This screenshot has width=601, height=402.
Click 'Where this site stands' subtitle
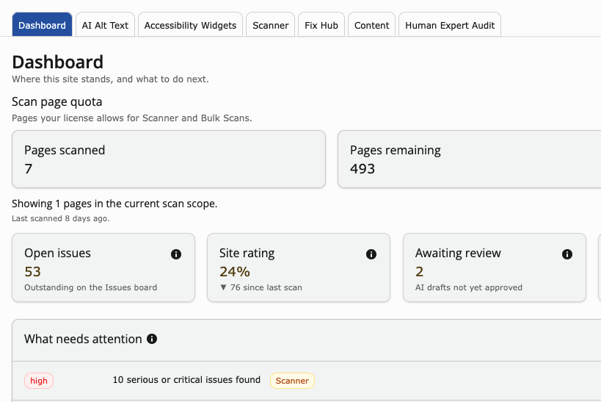click(110, 79)
